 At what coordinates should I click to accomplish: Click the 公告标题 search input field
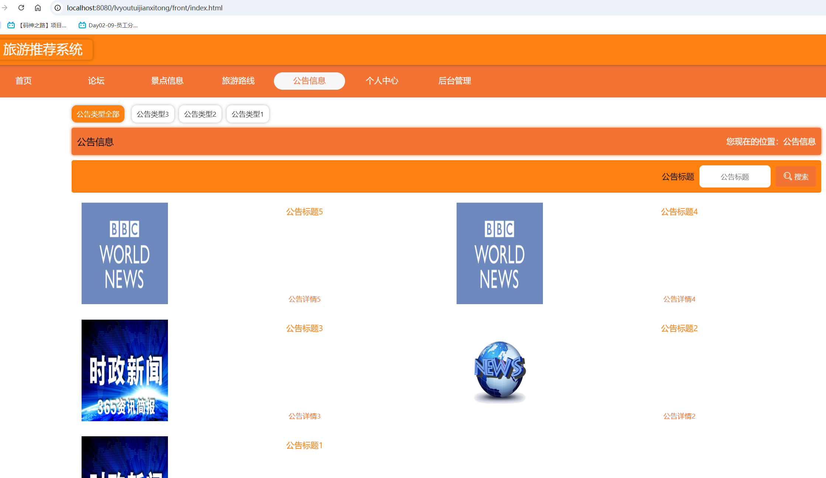[734, 177]
